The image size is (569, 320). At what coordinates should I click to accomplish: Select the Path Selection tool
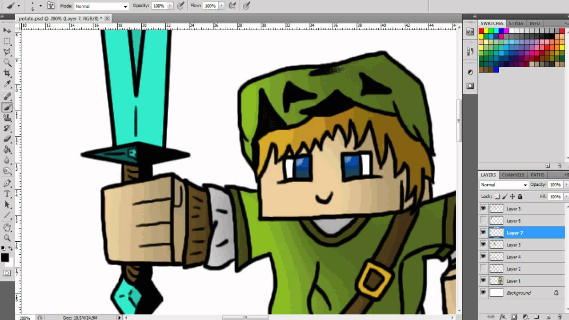click(x=7, y=205)
